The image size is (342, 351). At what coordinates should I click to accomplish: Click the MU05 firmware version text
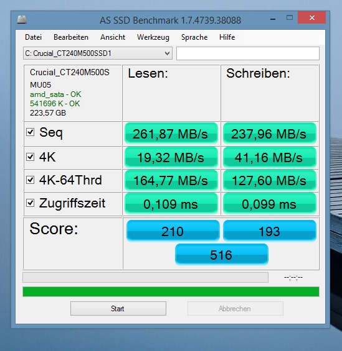point(40,85)
